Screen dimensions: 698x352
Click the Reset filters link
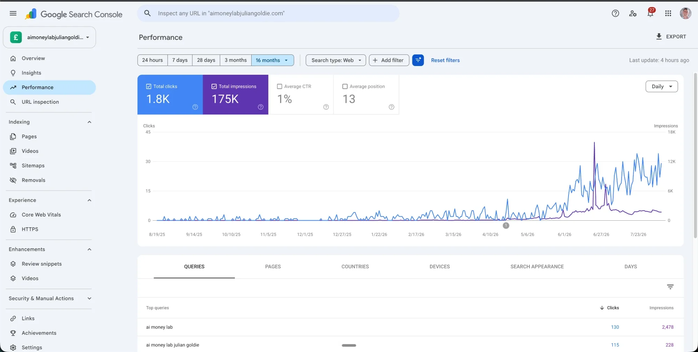pos(445,60)
